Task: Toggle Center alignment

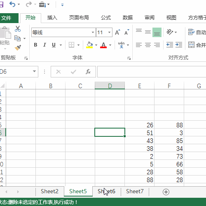Action: click(x=148, y=45)
